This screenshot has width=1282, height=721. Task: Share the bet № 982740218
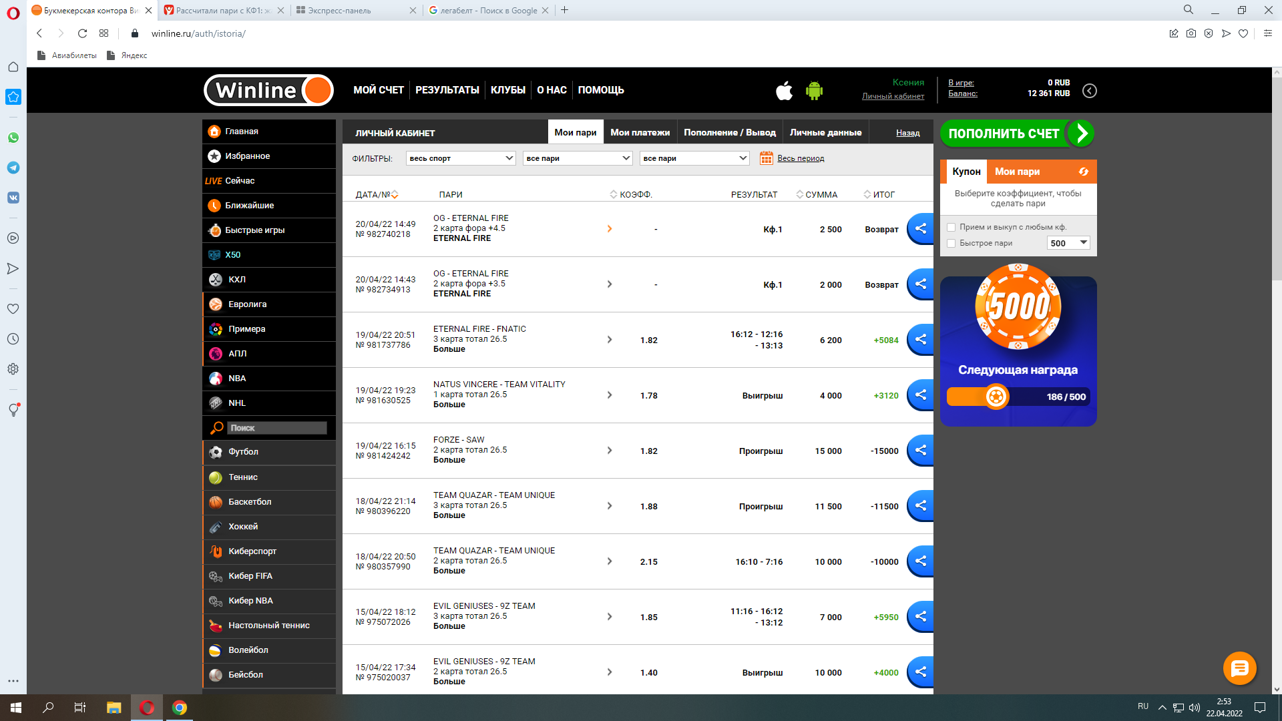point(920,229)
